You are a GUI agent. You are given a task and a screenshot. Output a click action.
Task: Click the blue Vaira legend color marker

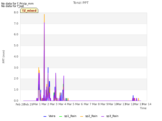point(45,116)
